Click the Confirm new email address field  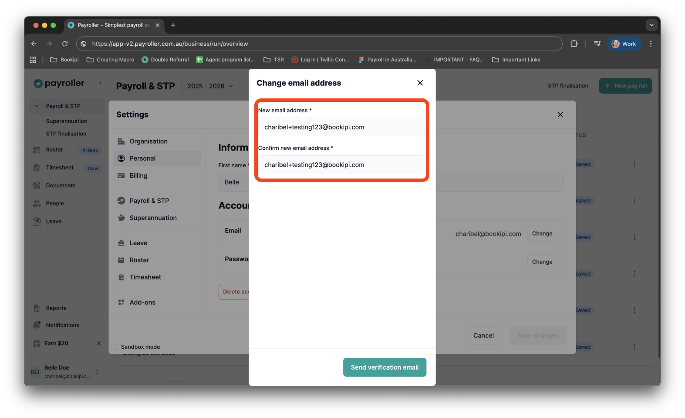[342, 165]
